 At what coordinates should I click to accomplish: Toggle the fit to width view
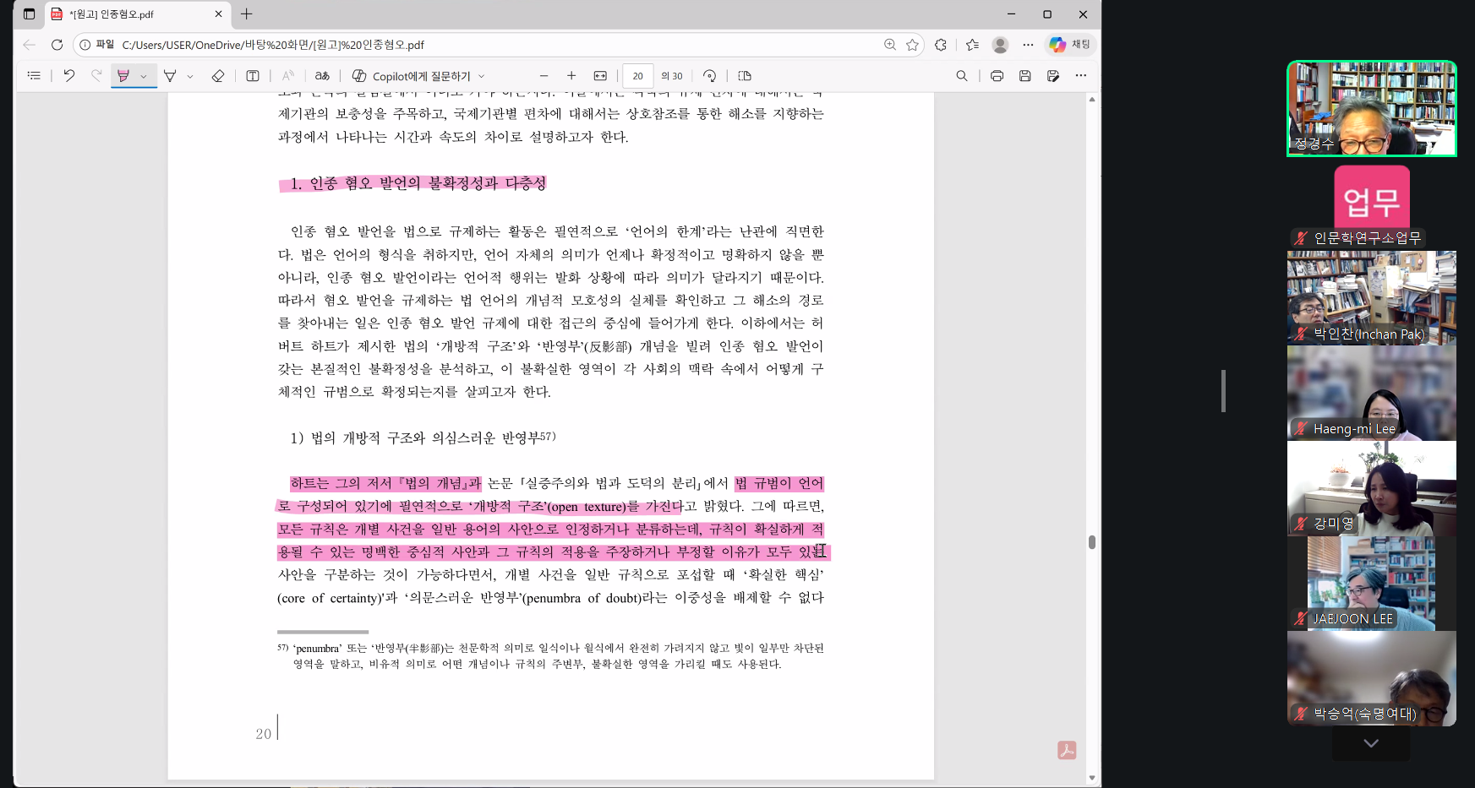pos(600,76)
